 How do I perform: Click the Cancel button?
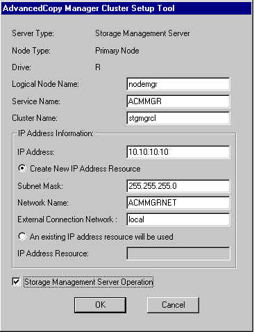point(173,305)
